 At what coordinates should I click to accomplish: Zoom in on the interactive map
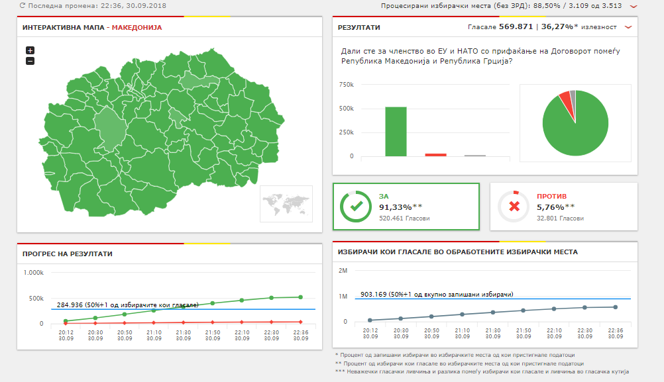30,50
